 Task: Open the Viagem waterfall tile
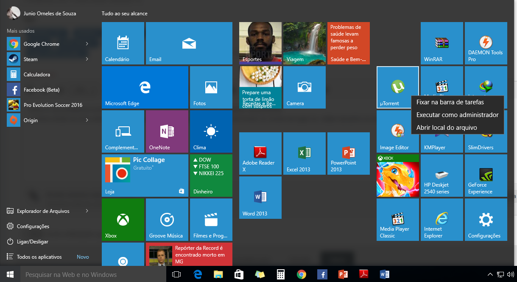305,43
